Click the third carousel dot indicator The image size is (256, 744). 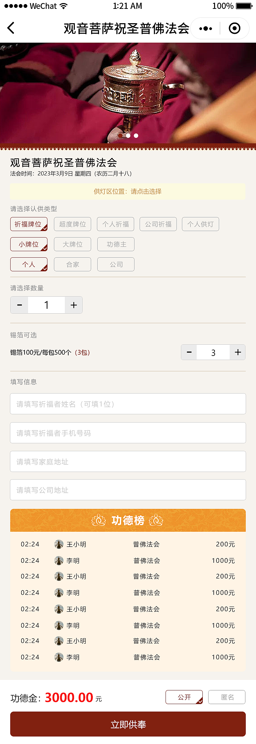click(x=136, y=135)
